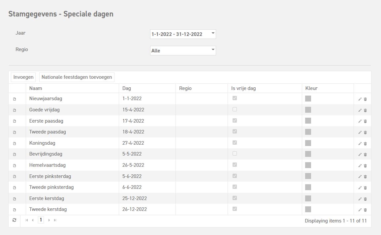Viewport: 381px width, 235px height.
Task: Refresh the special days grid
Action: (x=15, y=220)
